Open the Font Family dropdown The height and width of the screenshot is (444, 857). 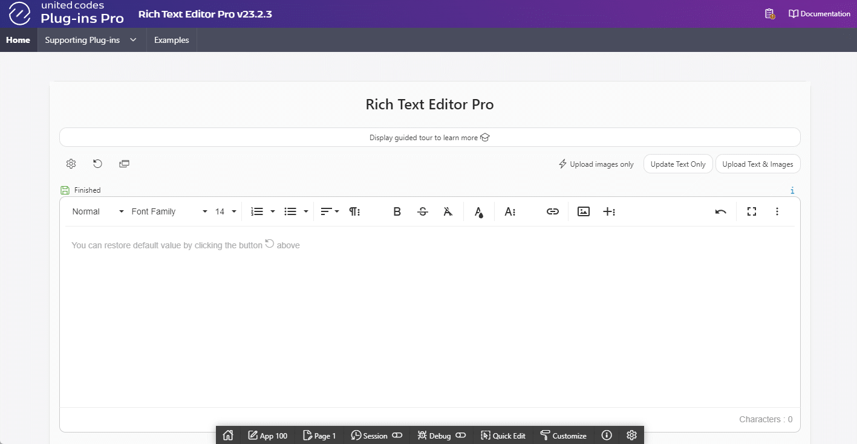point(169,211)
